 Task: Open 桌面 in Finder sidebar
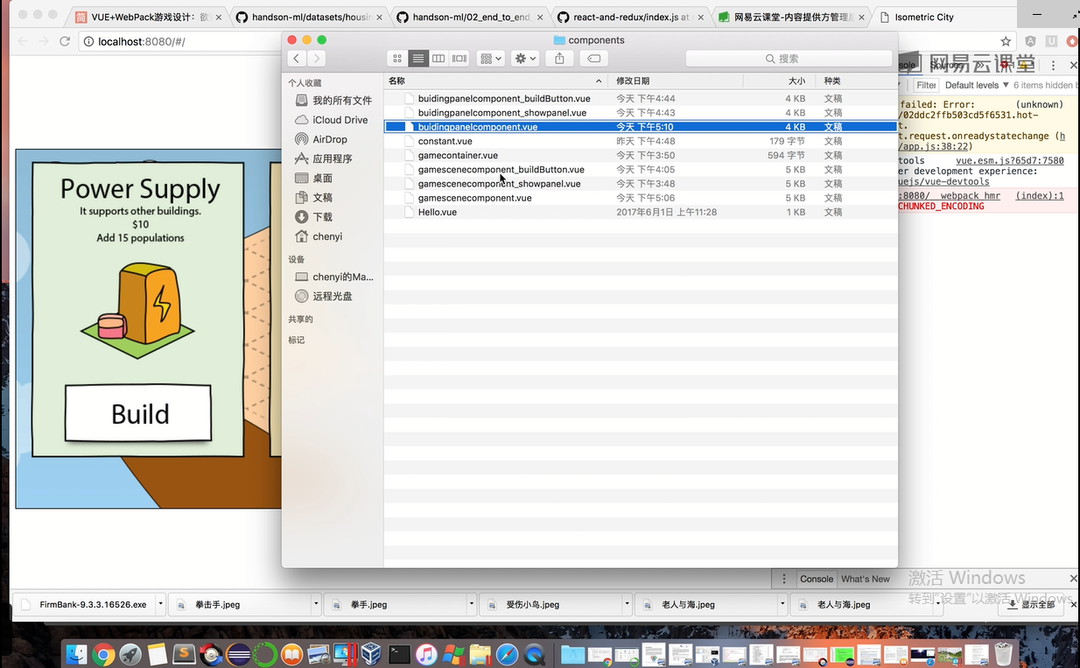[314, 178]
